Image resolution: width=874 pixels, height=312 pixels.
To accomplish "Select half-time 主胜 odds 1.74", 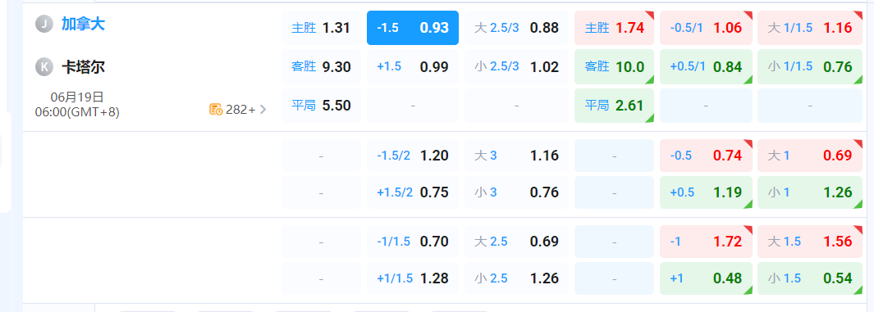I will click(614, 28).
